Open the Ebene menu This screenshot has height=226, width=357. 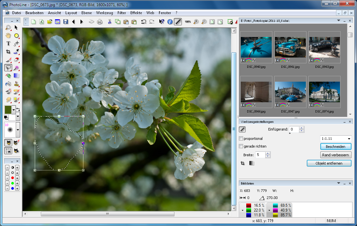[x=87, y=13]
